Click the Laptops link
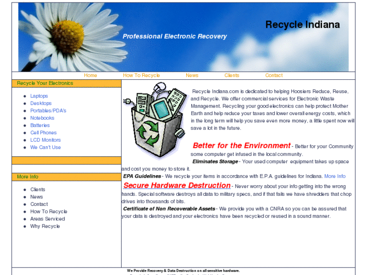 click(39, 96)
